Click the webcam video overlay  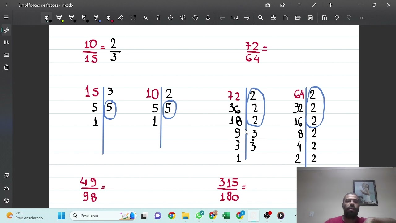tap(346, 195)
